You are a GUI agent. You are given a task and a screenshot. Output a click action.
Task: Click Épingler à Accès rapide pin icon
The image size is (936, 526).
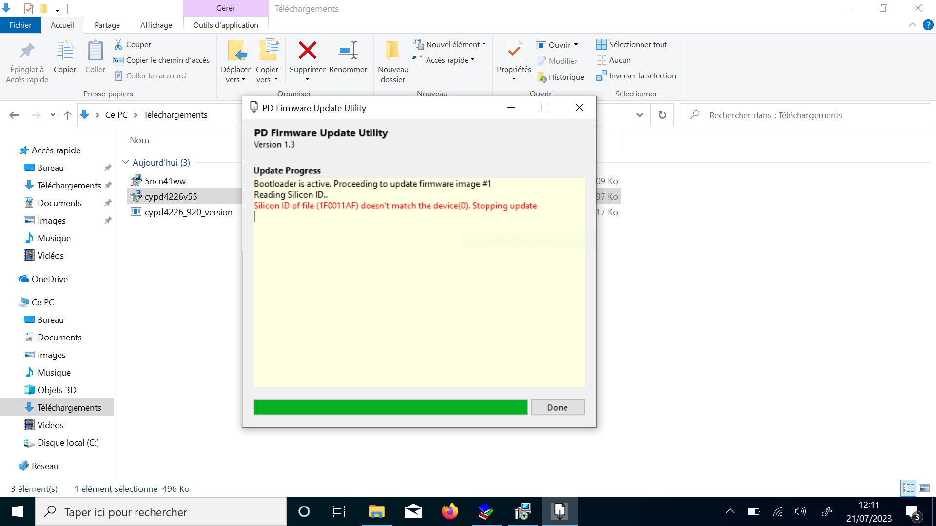[x=27, y=51]
